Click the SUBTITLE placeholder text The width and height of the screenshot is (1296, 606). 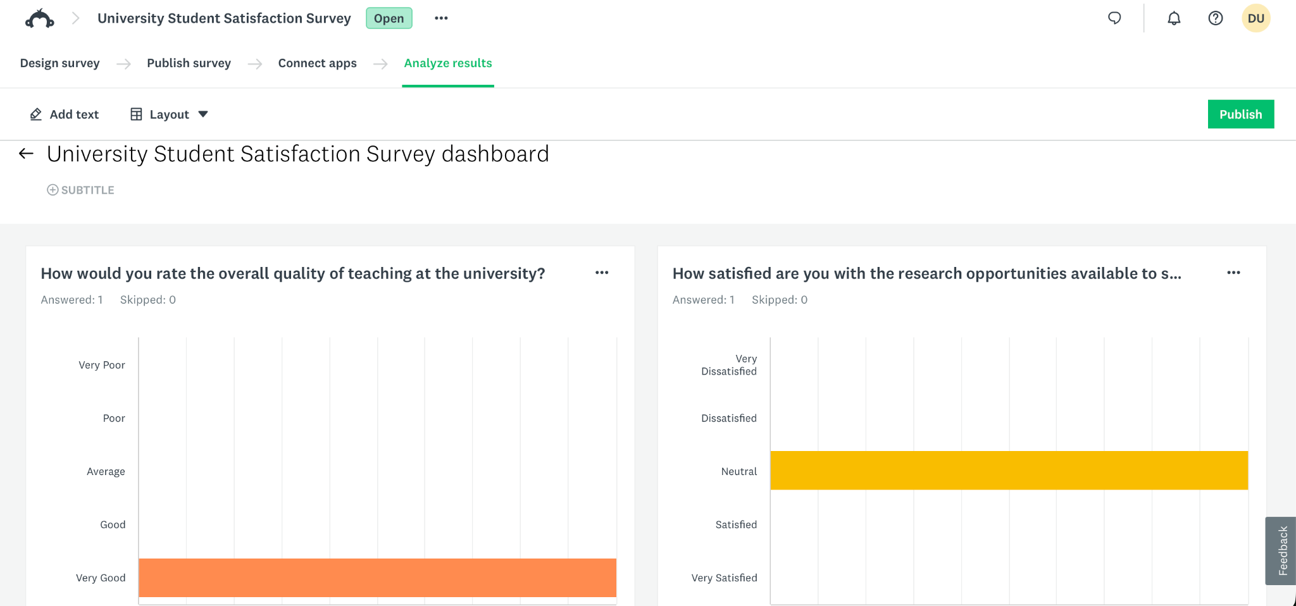click(88, 190)
